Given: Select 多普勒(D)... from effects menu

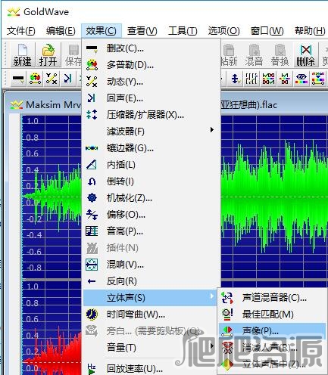Looking at the screenshot, I should coord(152,65).
